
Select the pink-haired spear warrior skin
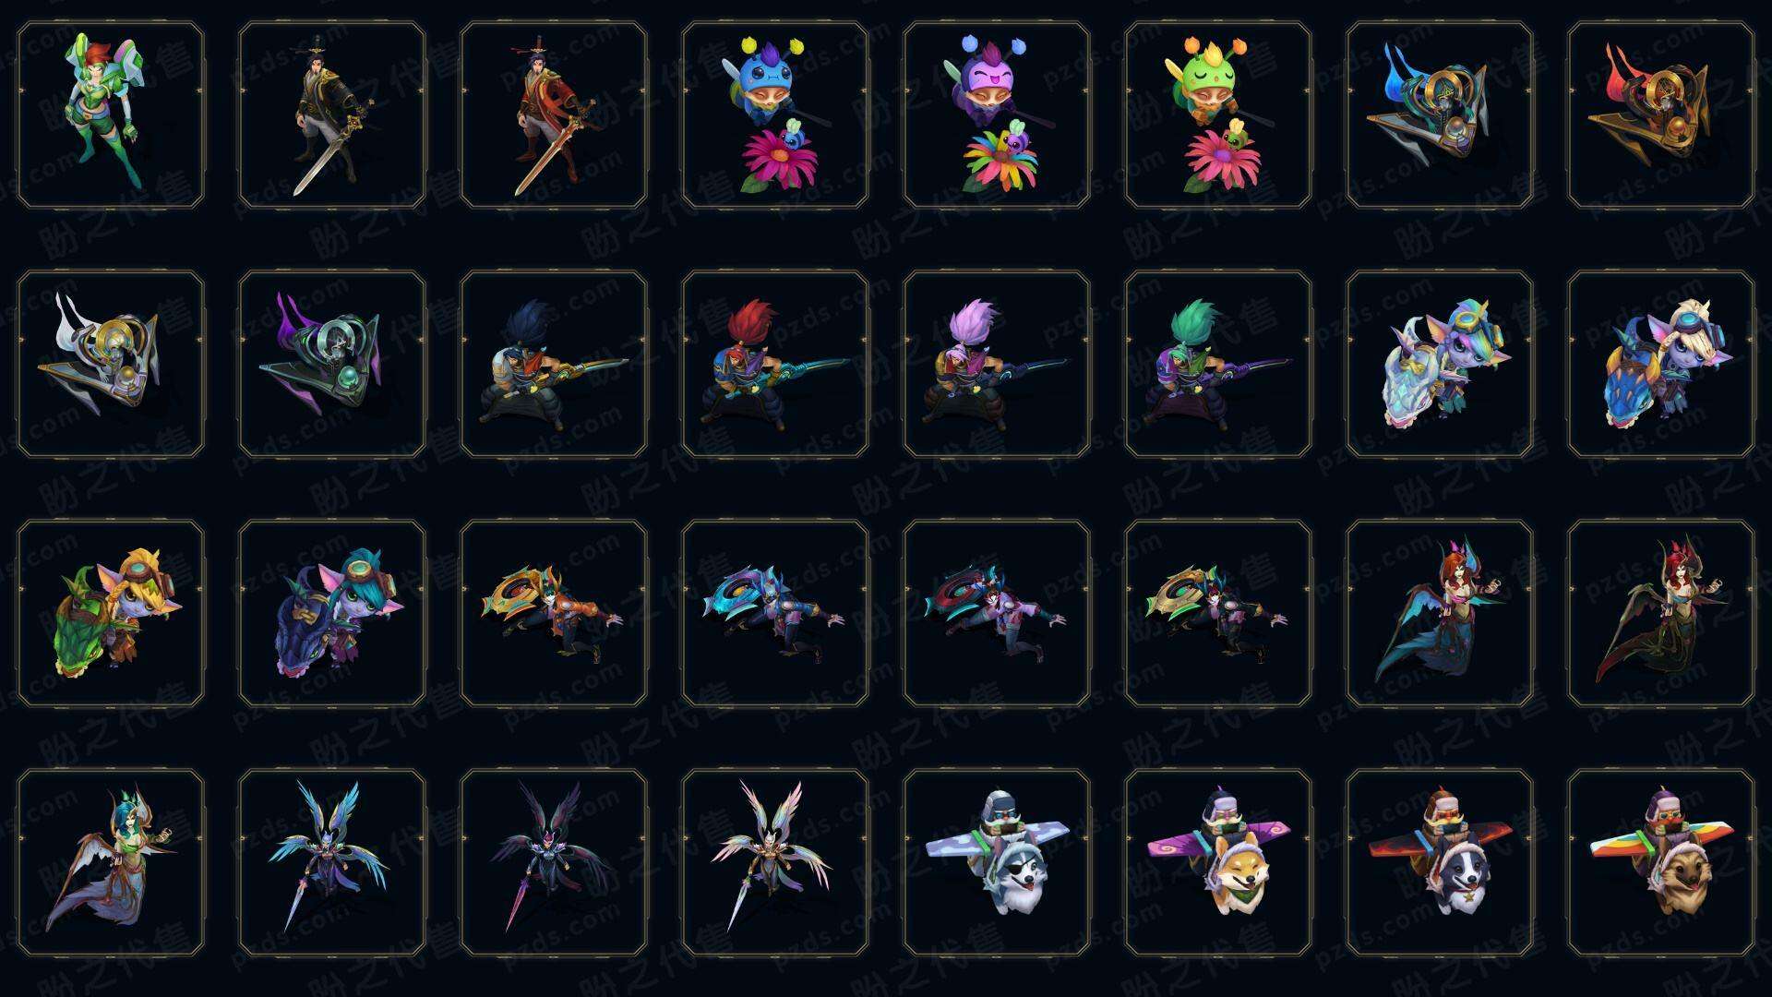pyautogui.click(x=997, y=364)
